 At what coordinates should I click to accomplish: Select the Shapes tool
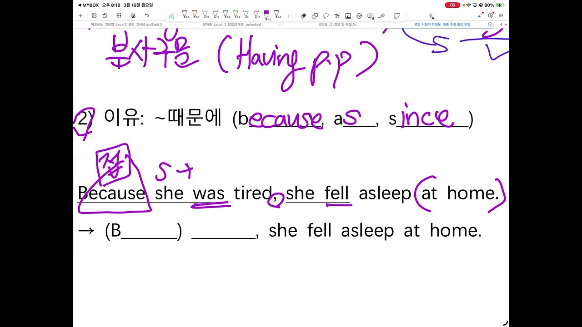coord(315,16)
